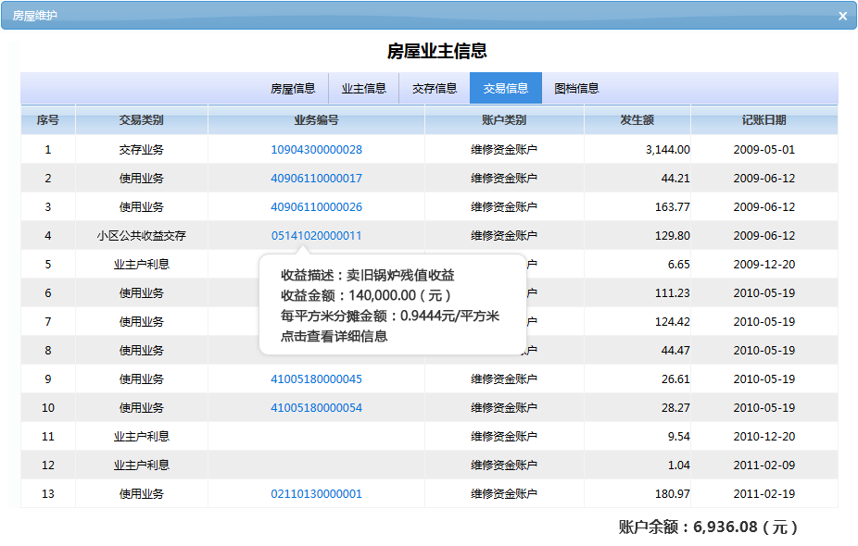Switch to the 房屋信息 tab
Viewport: 858px width, 546px height.
click(x=293, y=89)
